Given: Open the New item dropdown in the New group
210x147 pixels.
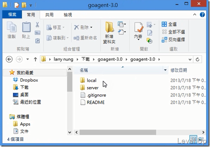Looking at the screenshot, I should tap(122, 24).
